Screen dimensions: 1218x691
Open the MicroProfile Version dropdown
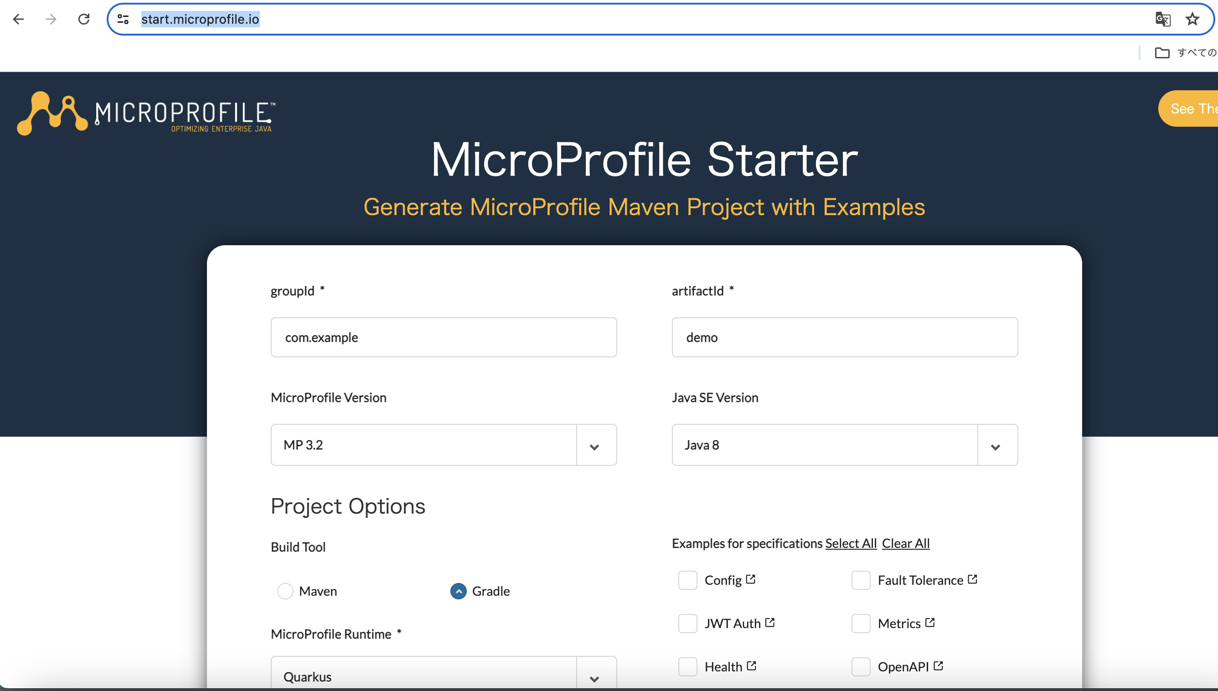pos(595,445)
